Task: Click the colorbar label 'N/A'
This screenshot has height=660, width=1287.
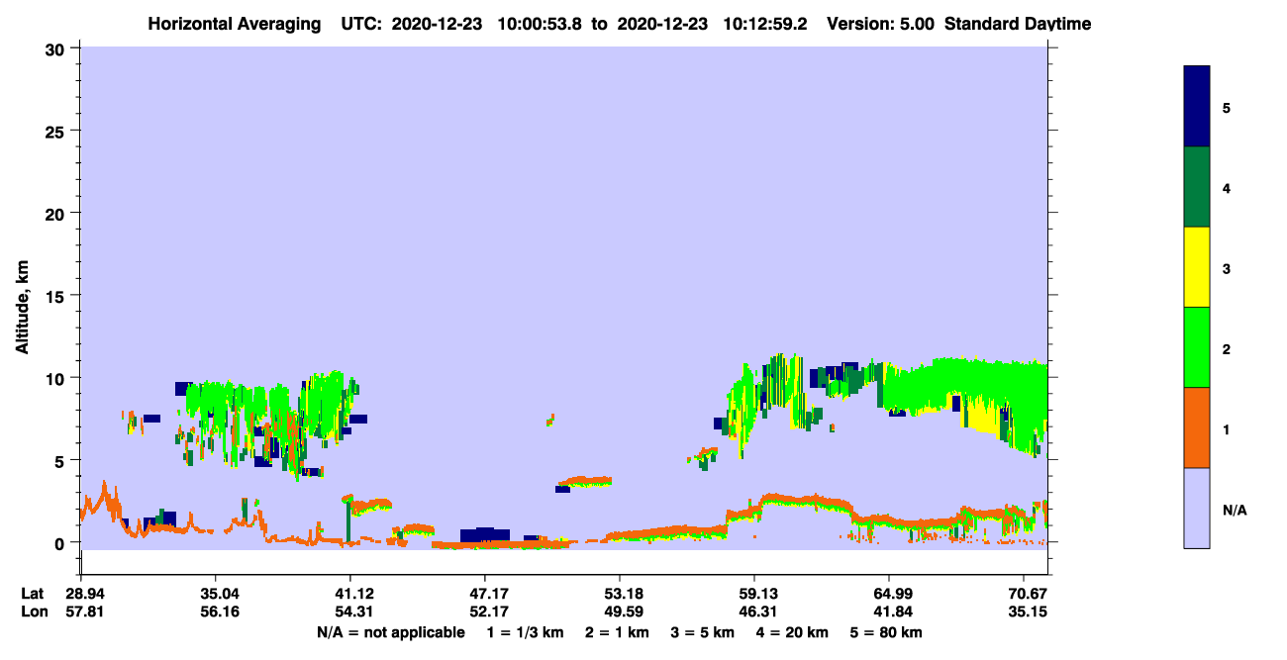Action: click(x=1235, y=510)
